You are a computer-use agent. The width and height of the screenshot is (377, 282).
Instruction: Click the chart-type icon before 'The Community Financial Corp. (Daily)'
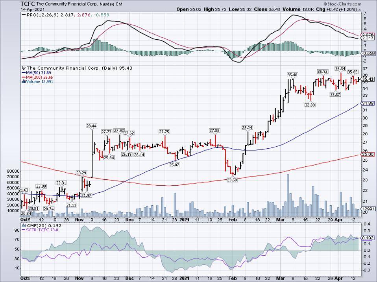point(24,68)
